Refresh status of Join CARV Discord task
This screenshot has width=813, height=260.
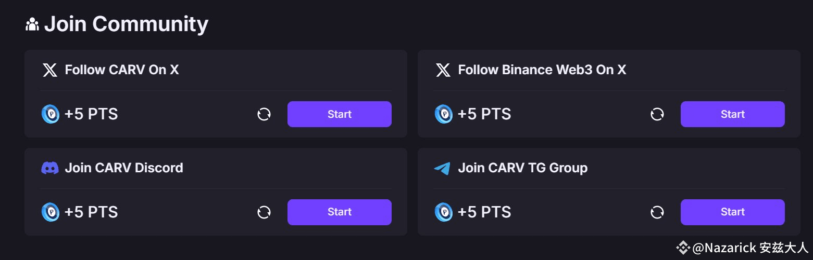point(264,212)
